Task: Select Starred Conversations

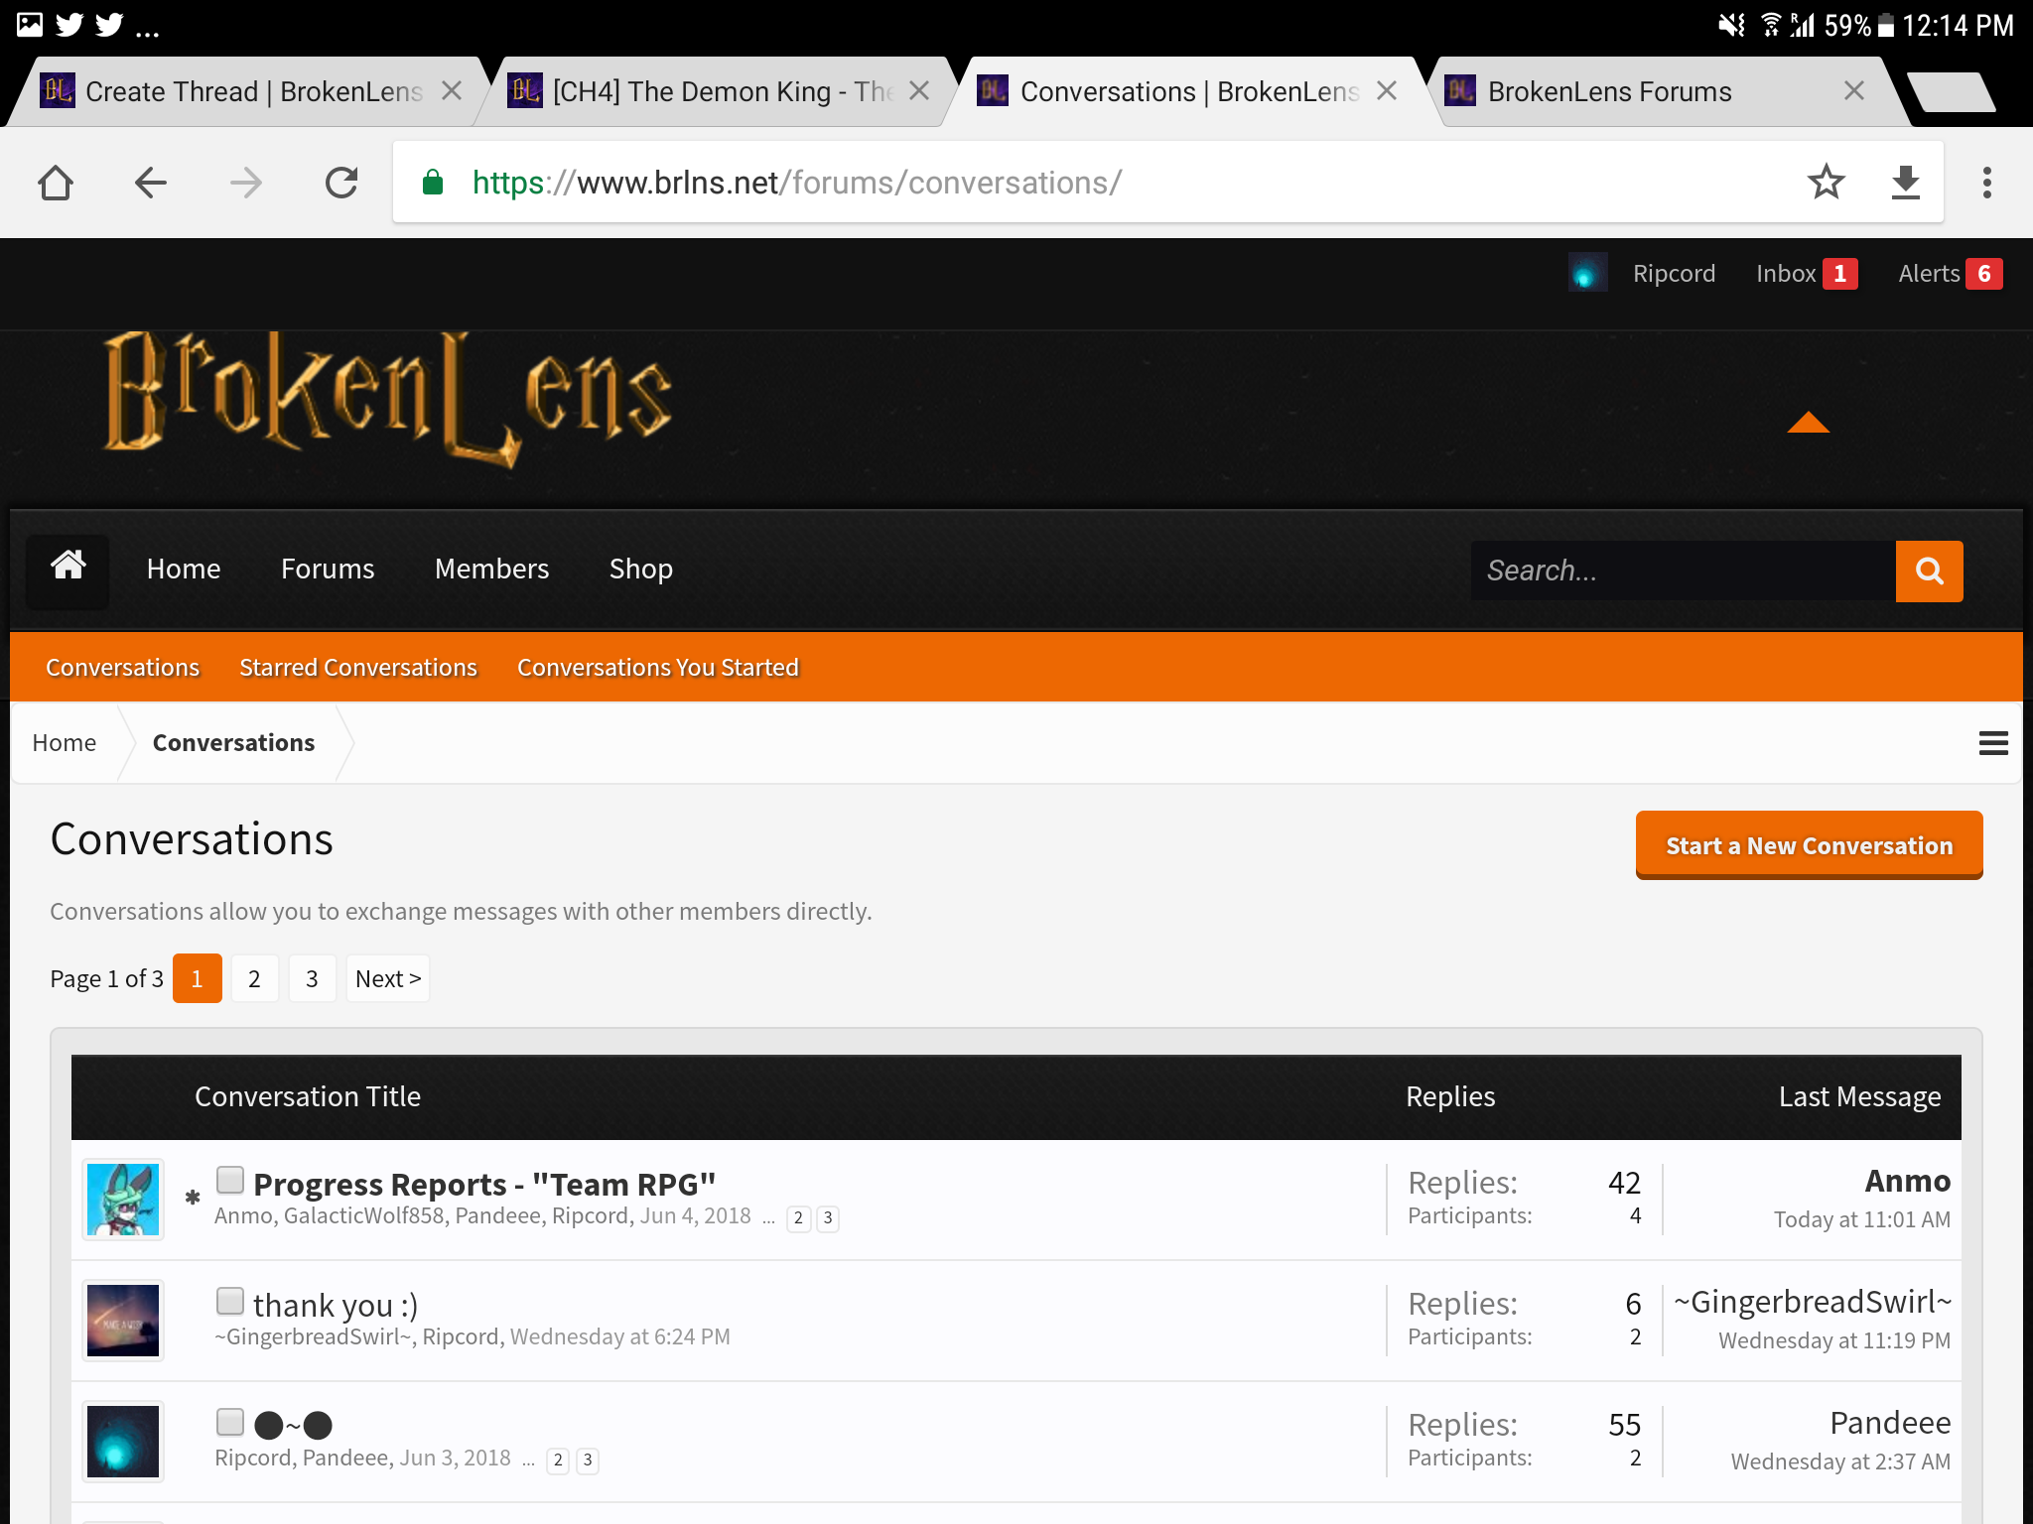Action: (x=358, y=667)
